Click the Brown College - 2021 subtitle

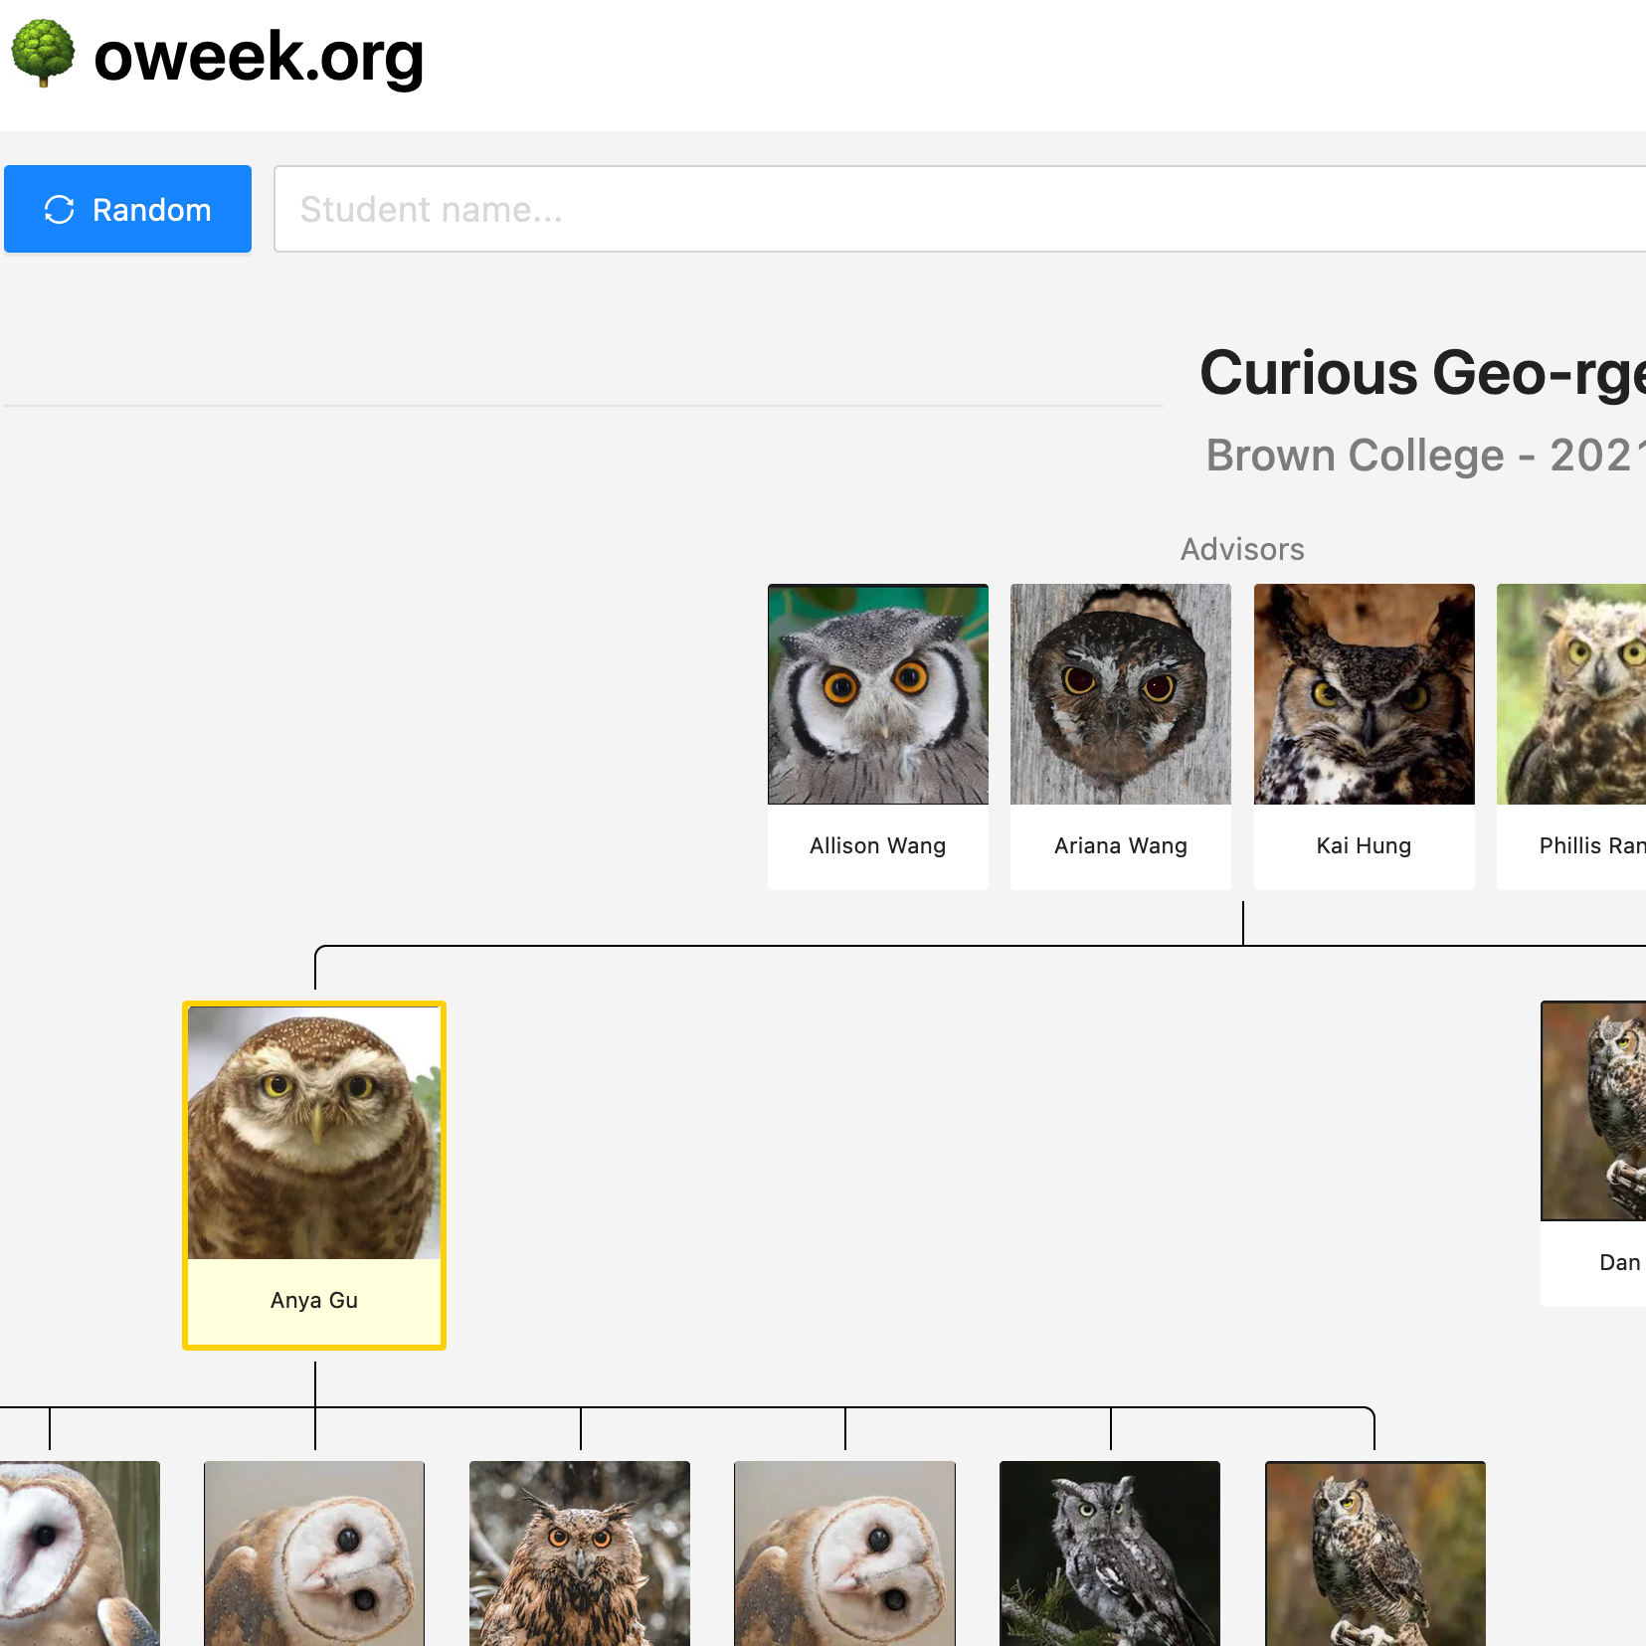coord(1422,456)
